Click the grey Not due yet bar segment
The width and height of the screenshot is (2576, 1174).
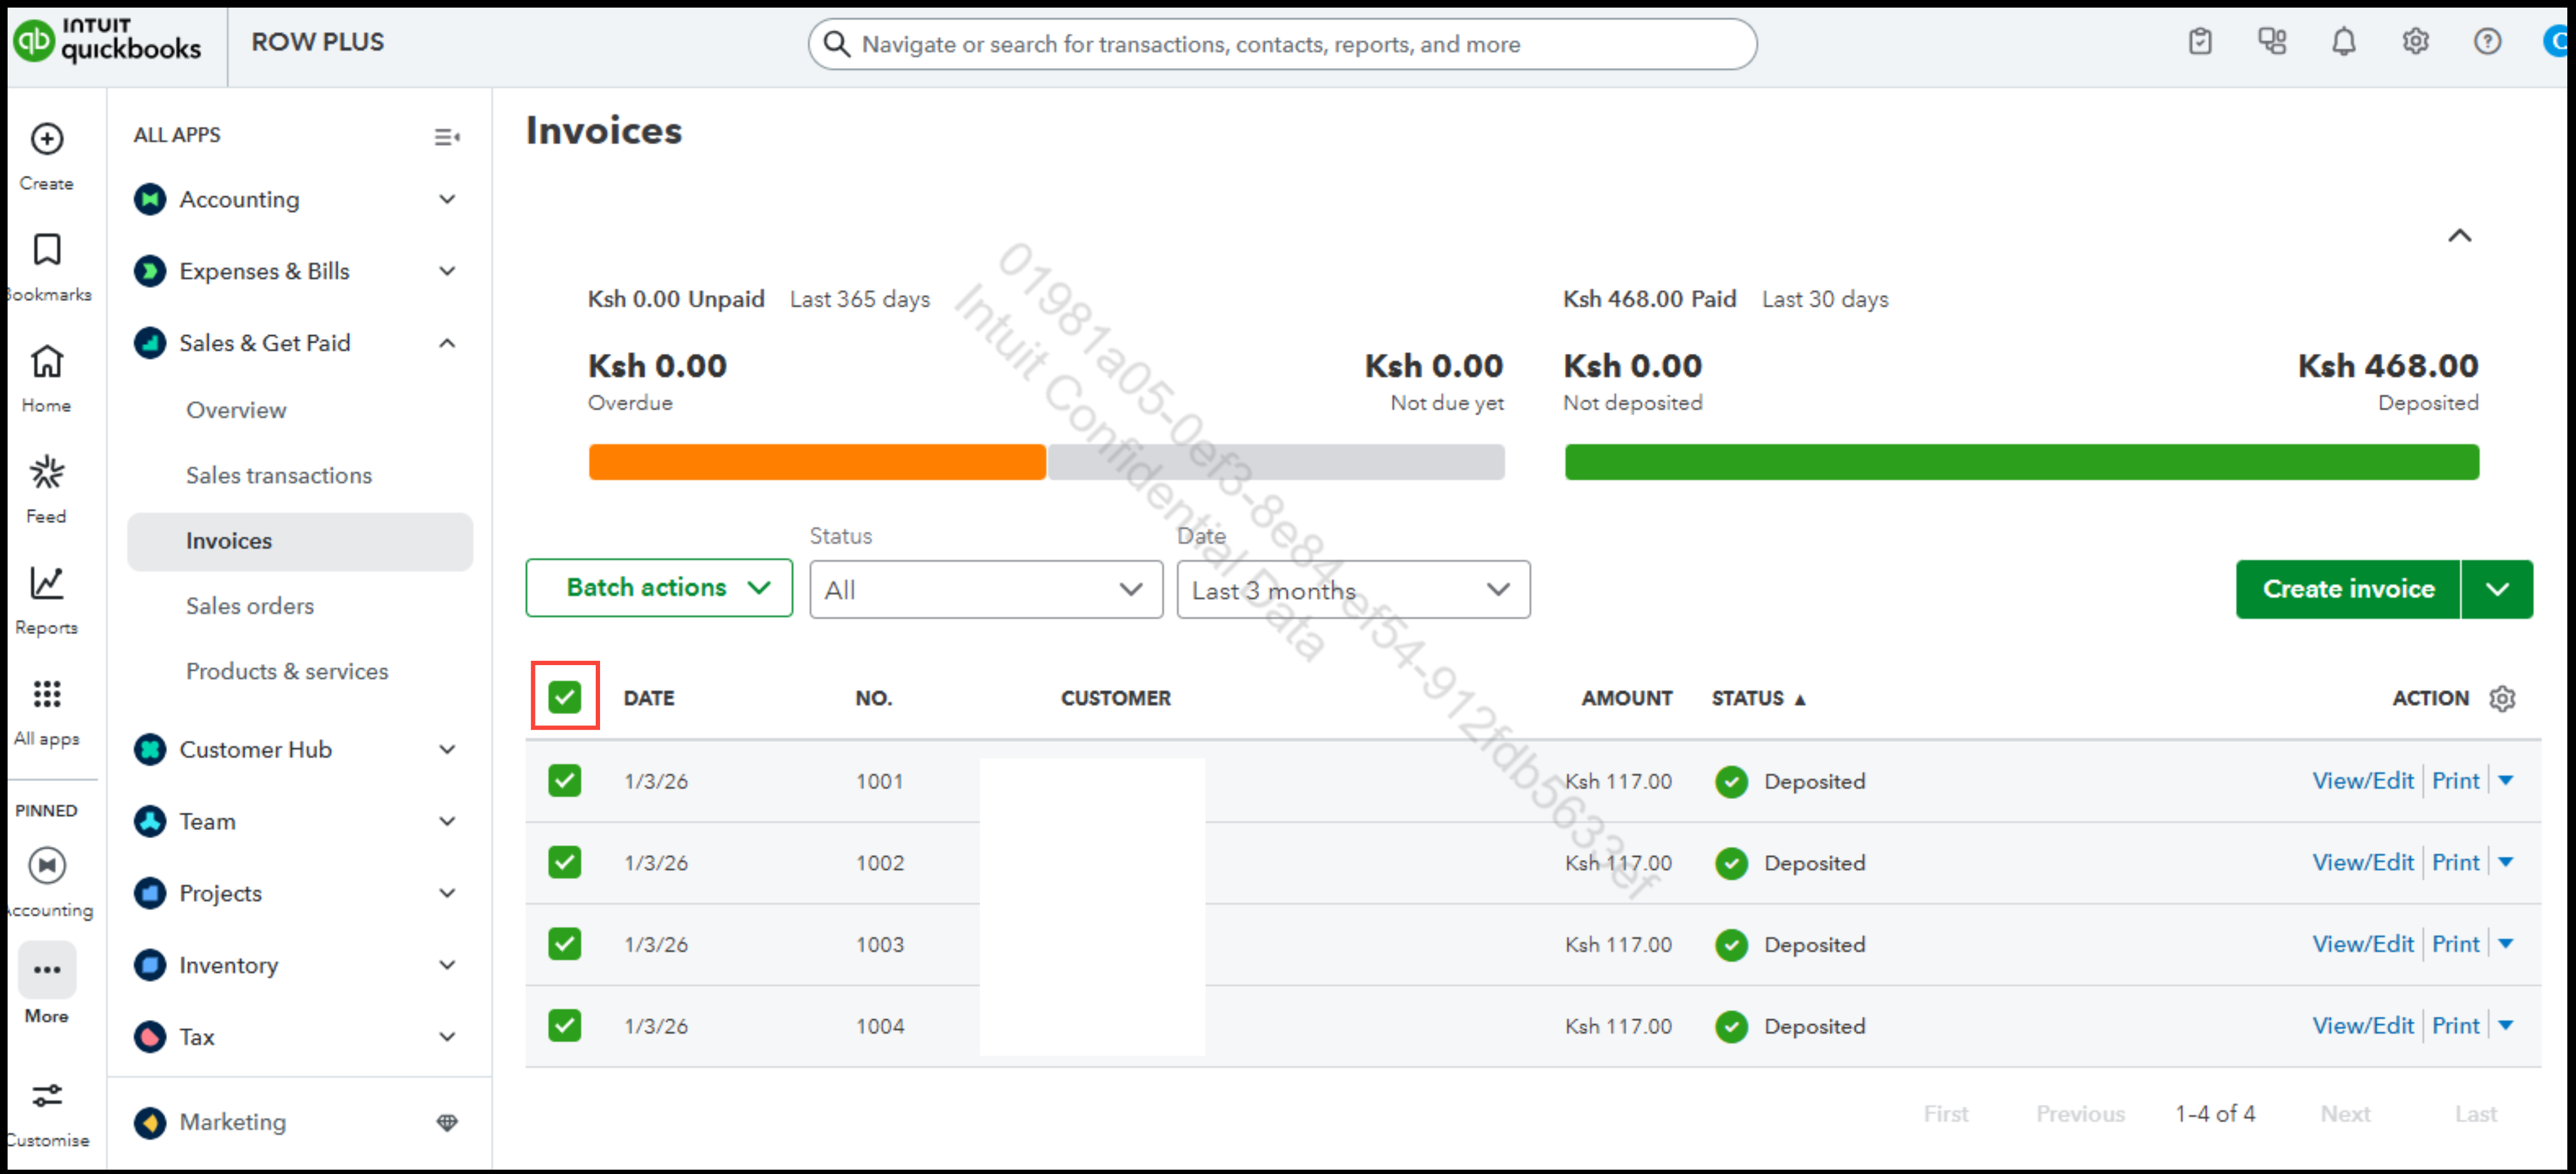1276,462
